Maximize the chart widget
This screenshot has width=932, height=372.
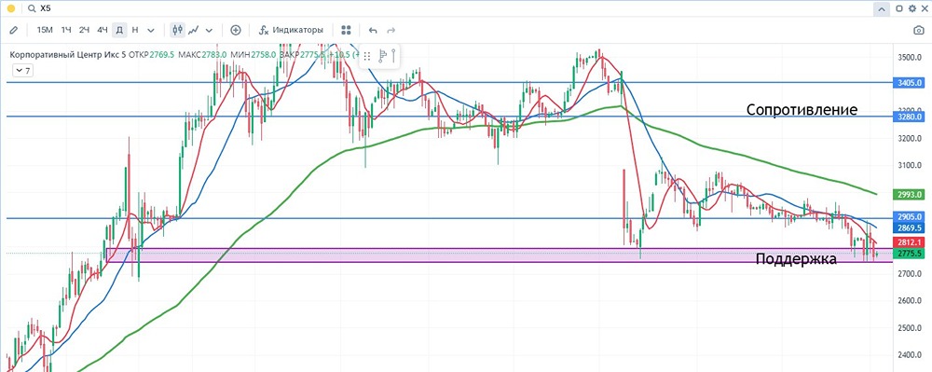tap(899, 9)
